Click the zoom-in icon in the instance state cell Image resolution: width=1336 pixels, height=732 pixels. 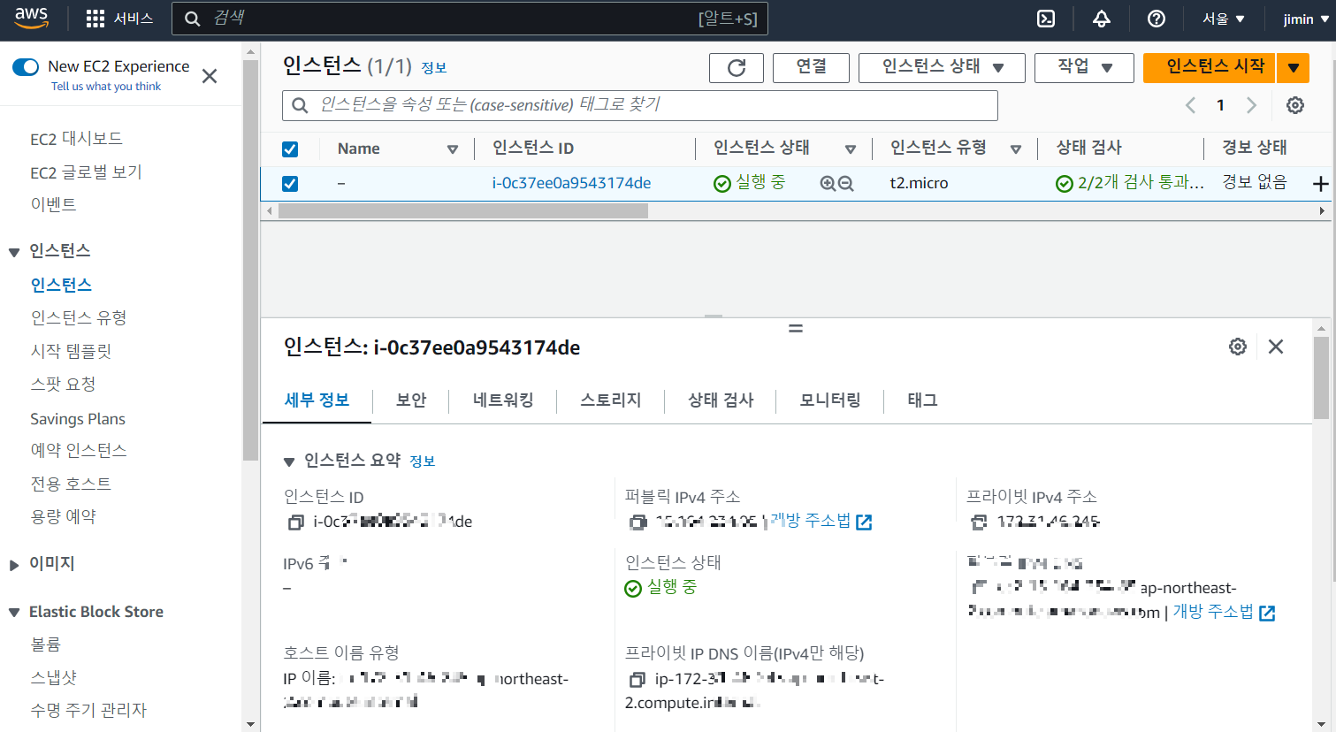828,184
